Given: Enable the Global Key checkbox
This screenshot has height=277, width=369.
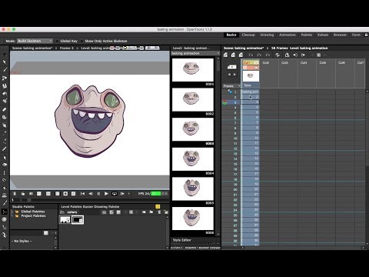Looking at the screenshot, I should point(58,41).
